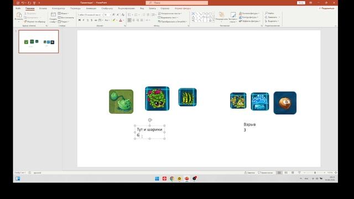Click Convert to SmartArt button
Viewport: 354px width, 199px height.
[173, 22]
